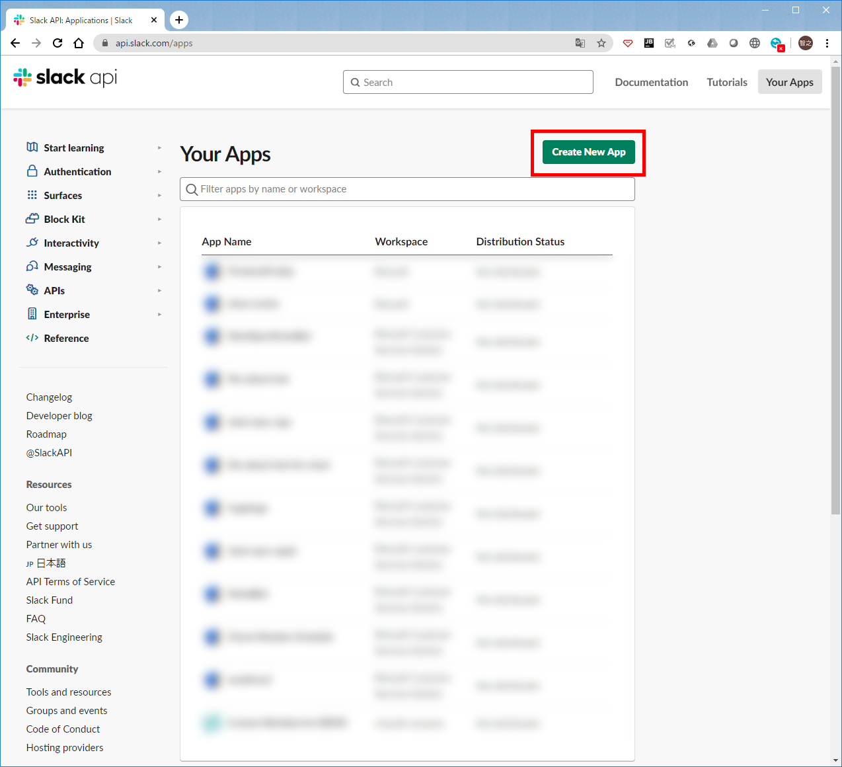Open the Hosting providers link
The width and height of the screenshot is (842, 767).
pos(65,748)
